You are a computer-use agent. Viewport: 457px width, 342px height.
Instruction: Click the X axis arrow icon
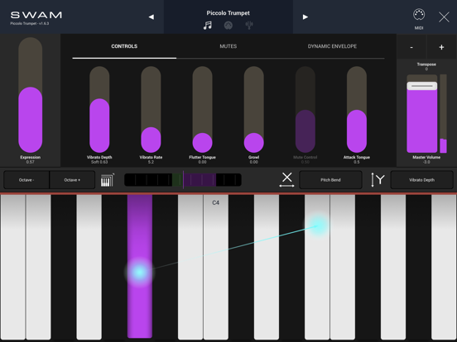(x=286, y=179)
